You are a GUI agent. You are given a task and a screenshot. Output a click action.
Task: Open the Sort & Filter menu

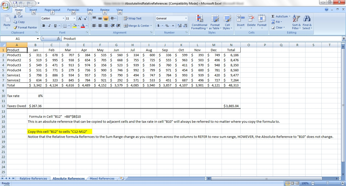tap(296, 22)
